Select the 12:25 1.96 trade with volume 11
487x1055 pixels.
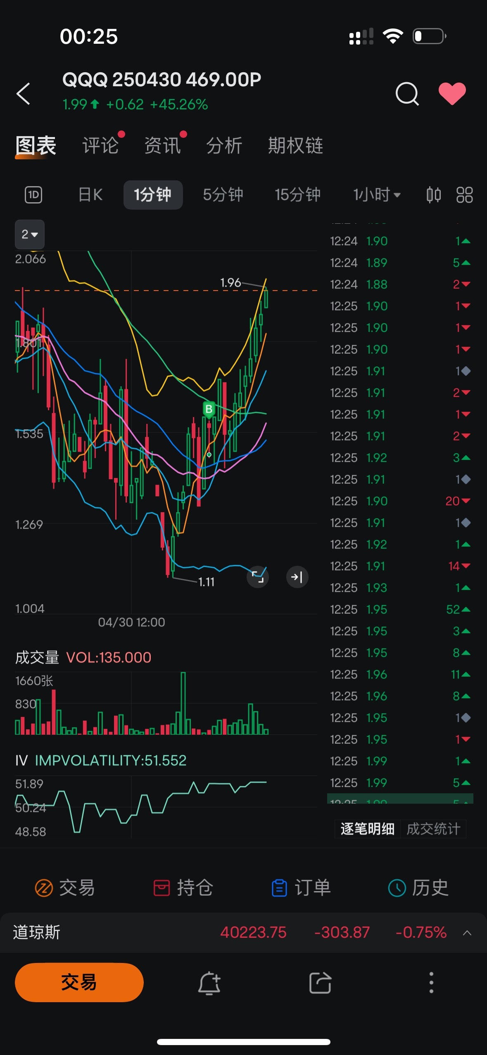[x=400, y=674]
